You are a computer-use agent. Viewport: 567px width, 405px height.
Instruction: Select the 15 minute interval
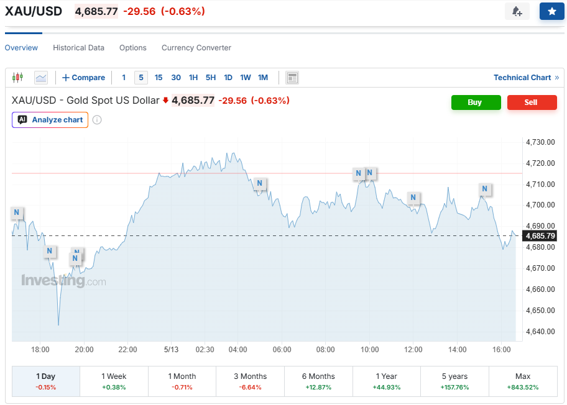(159, 77)
